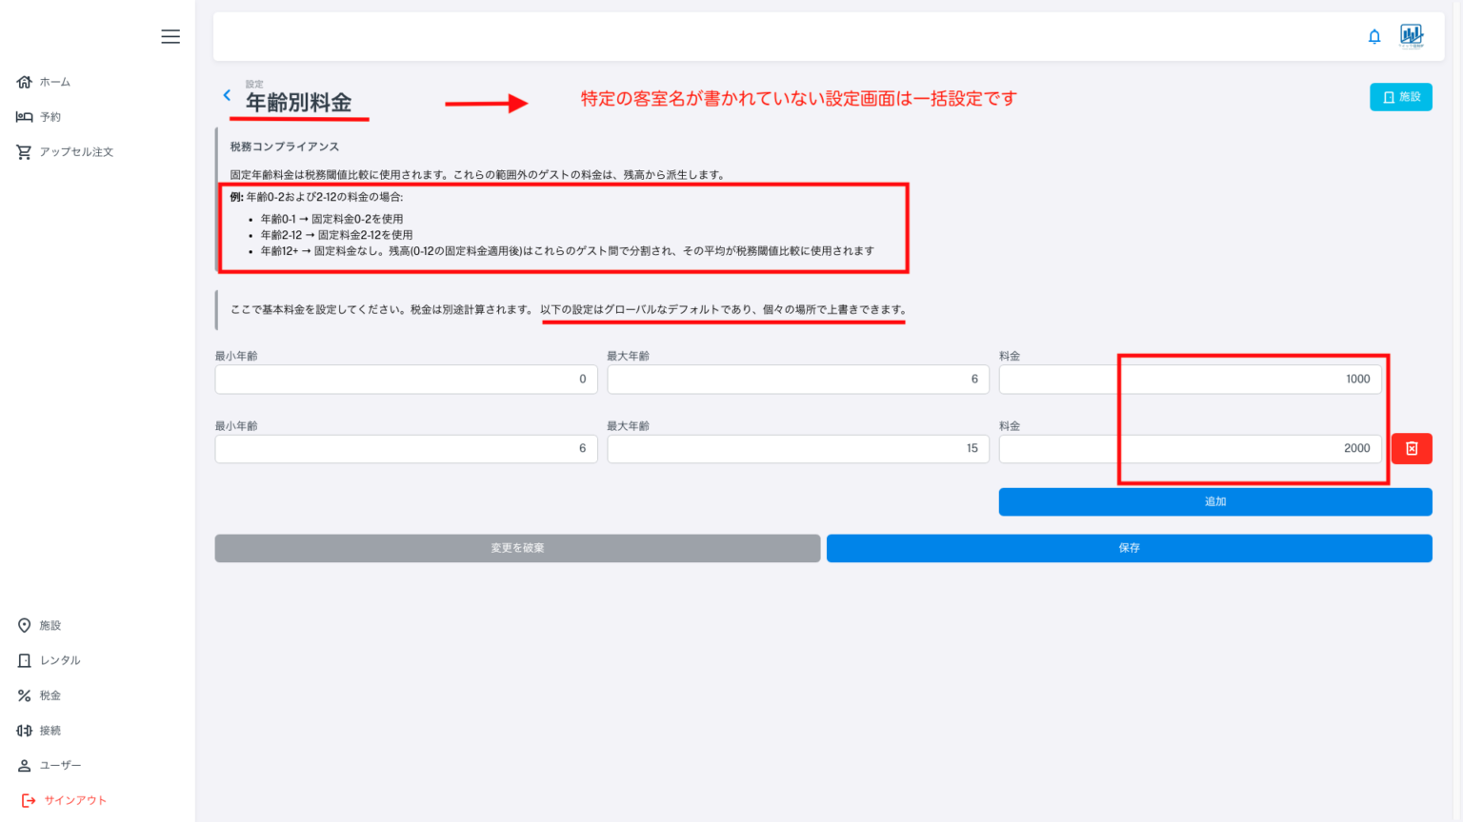
Task: Select アップセル注文 in sidebar
Action: pos(75,152)
